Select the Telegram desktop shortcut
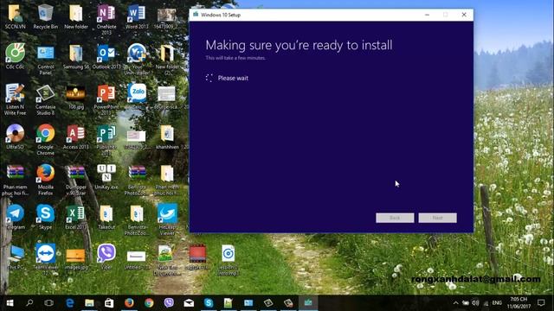Image resolution: width=554 pixels, height=311 pixels. (x=15, y=217)
